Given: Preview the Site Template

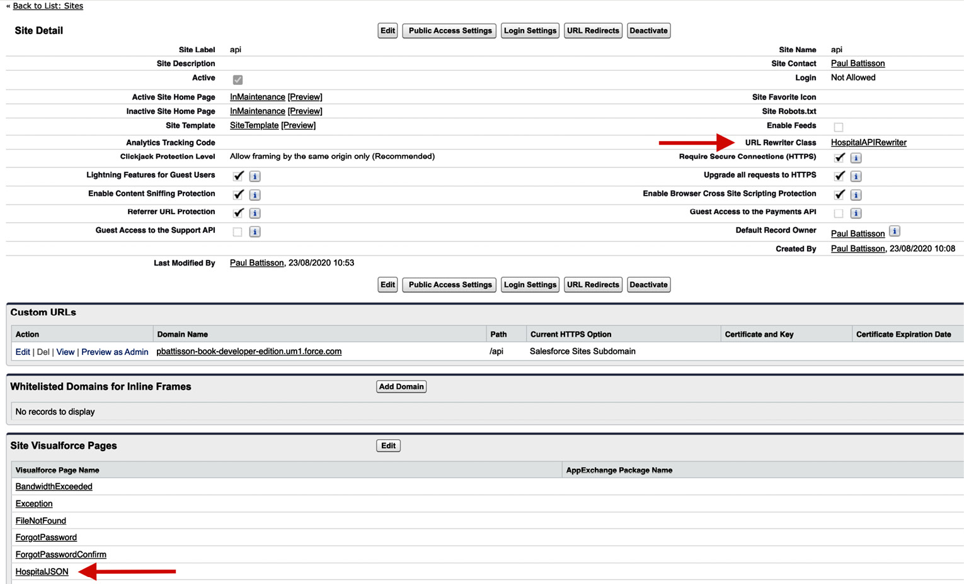Looking at the screenshot, I should pyautogui.click(x=299, y=125).
